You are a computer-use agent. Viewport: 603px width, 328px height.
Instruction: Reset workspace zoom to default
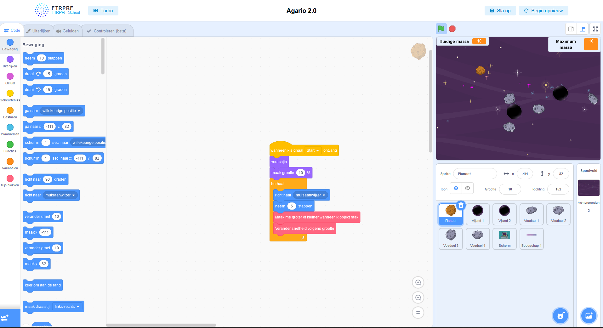418,313
